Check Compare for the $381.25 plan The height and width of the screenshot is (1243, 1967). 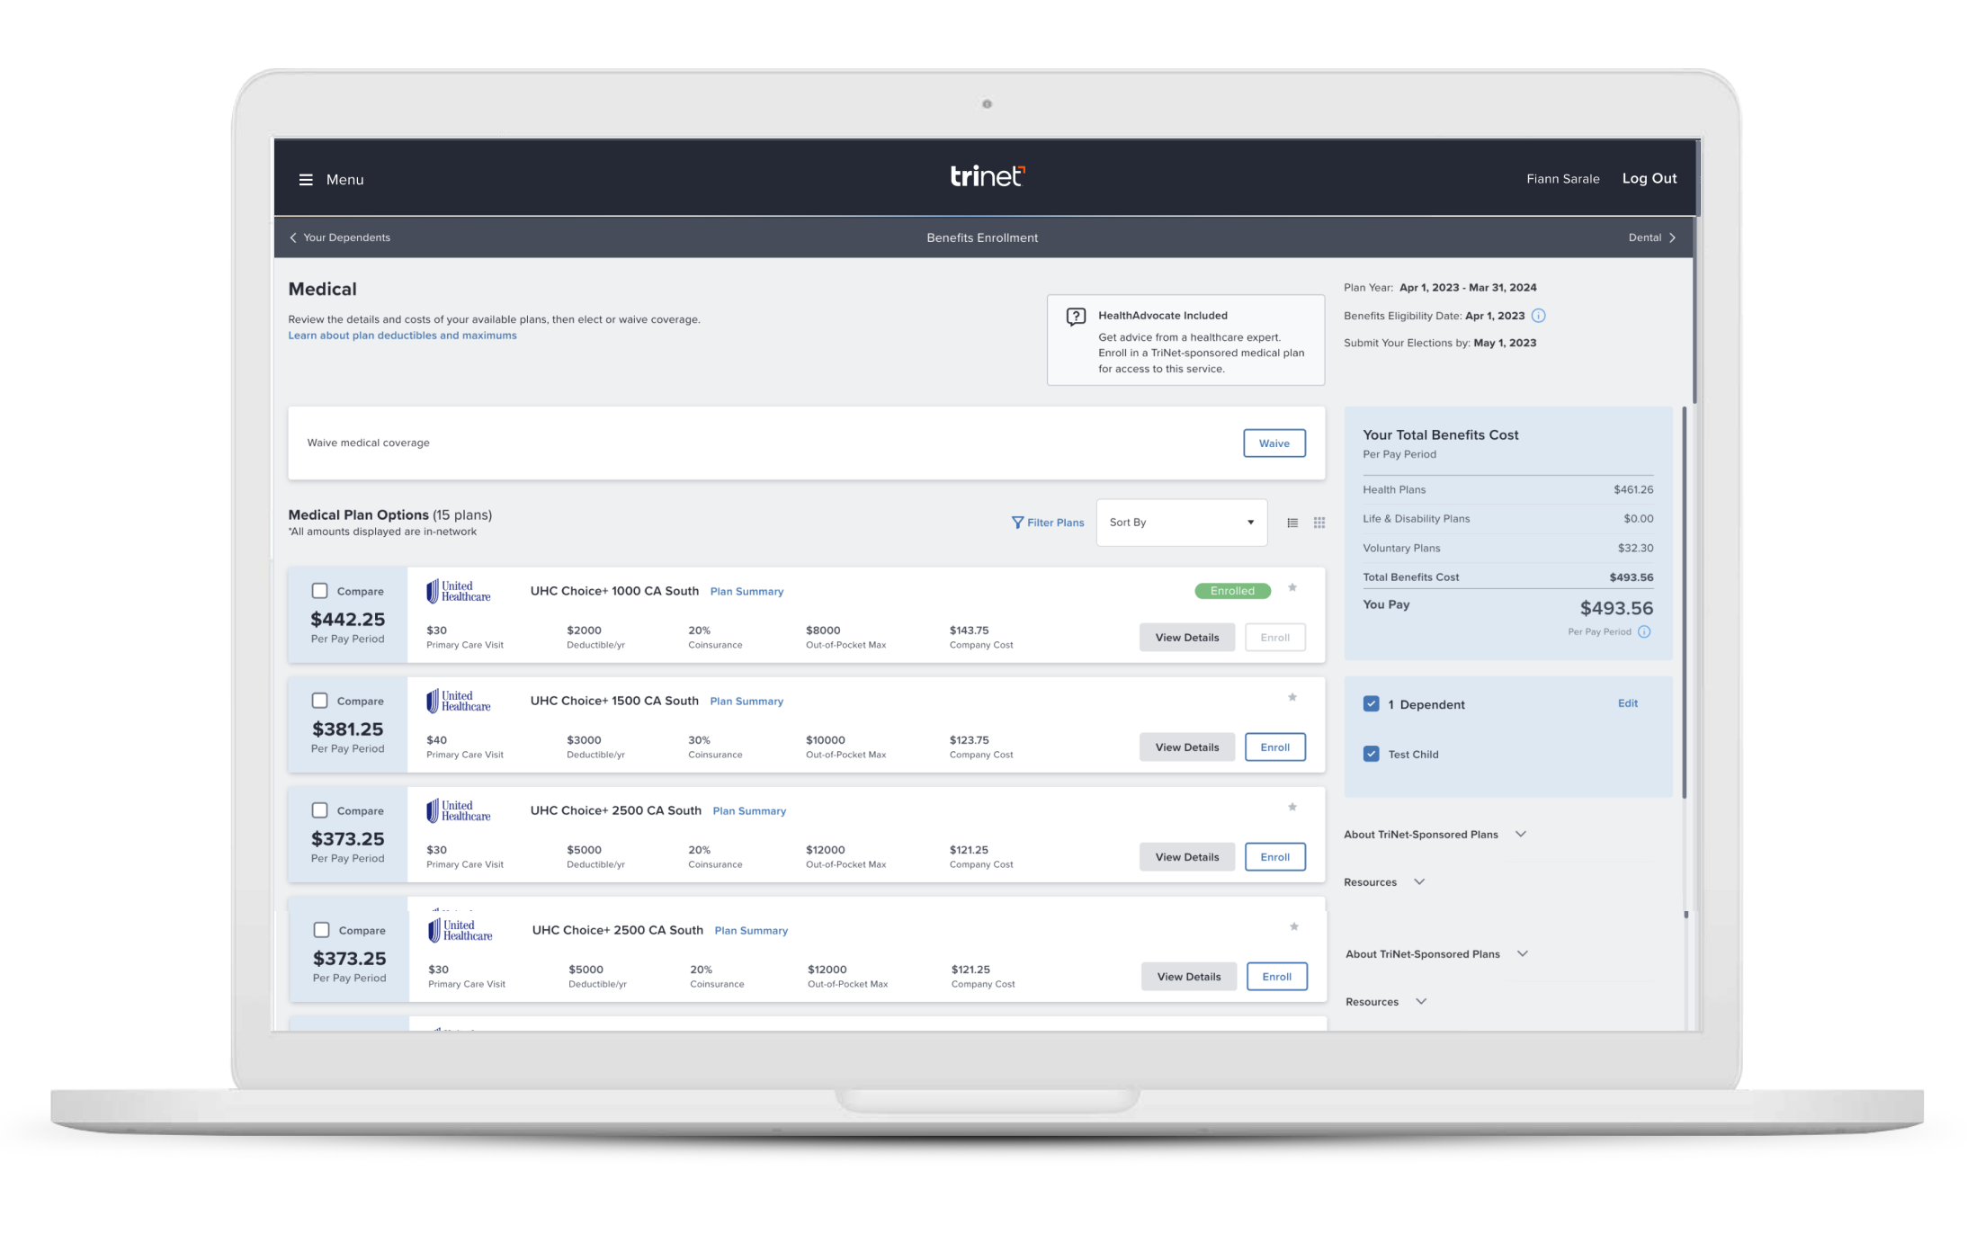pyautogui.click(x=319, y=701)
